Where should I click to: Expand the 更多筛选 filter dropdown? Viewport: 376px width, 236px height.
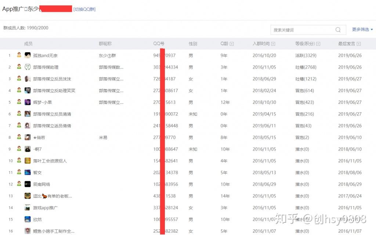coord(362,29)
